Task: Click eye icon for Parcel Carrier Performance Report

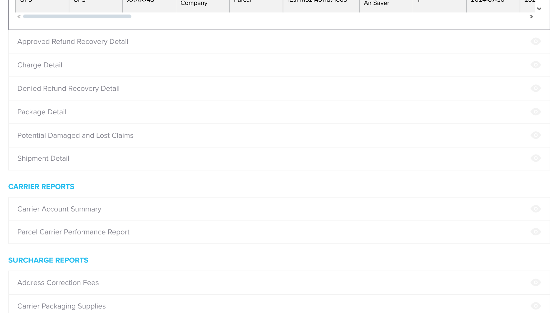Action: pyautogui.click(x=536, y=232)
